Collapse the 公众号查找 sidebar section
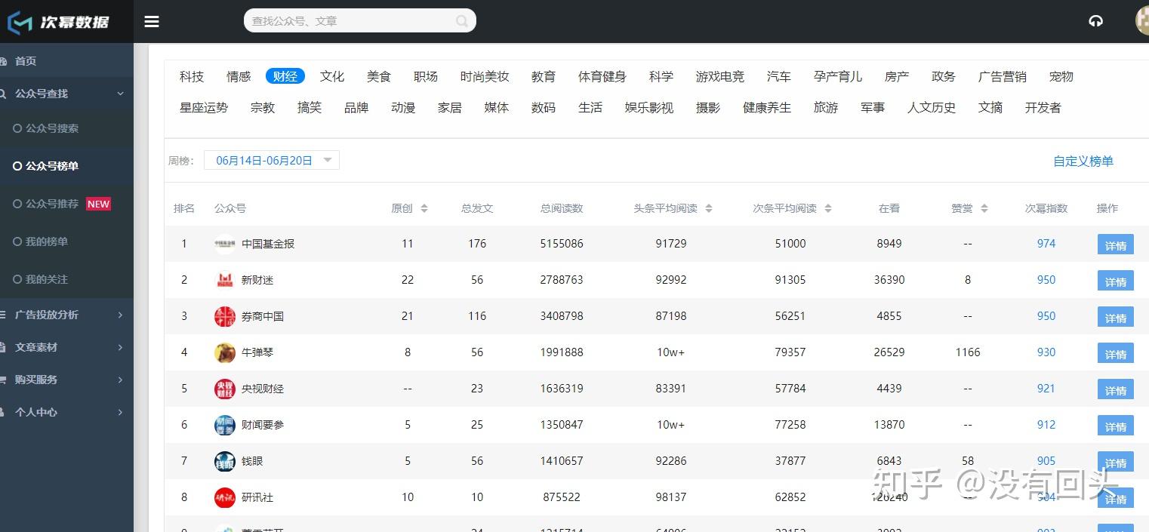 66,94
